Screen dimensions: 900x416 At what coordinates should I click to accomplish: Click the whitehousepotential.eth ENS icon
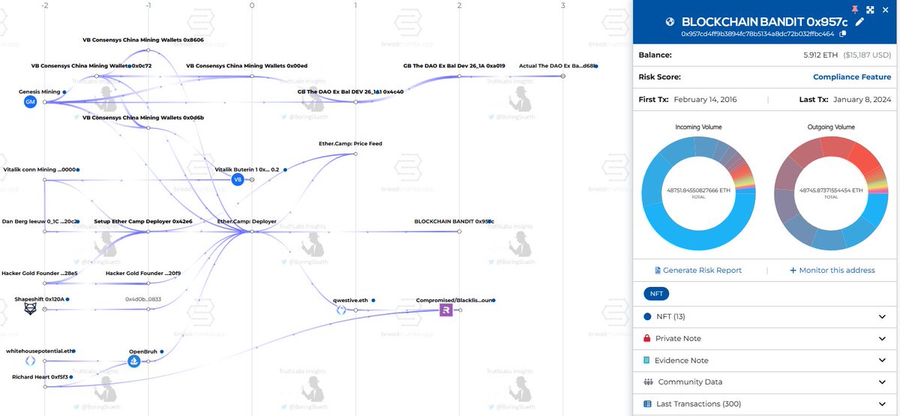pos(30,361)
